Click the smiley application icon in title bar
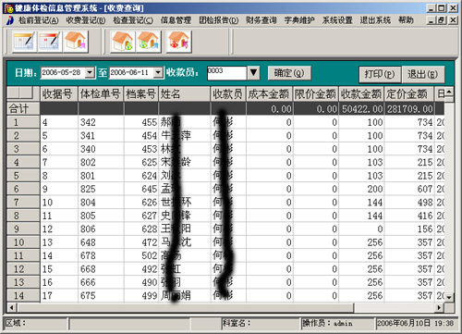This screenshot has height=334, width=462. (9, 7)
